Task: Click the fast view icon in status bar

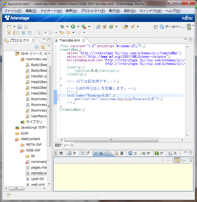Action: click(9, 195)
